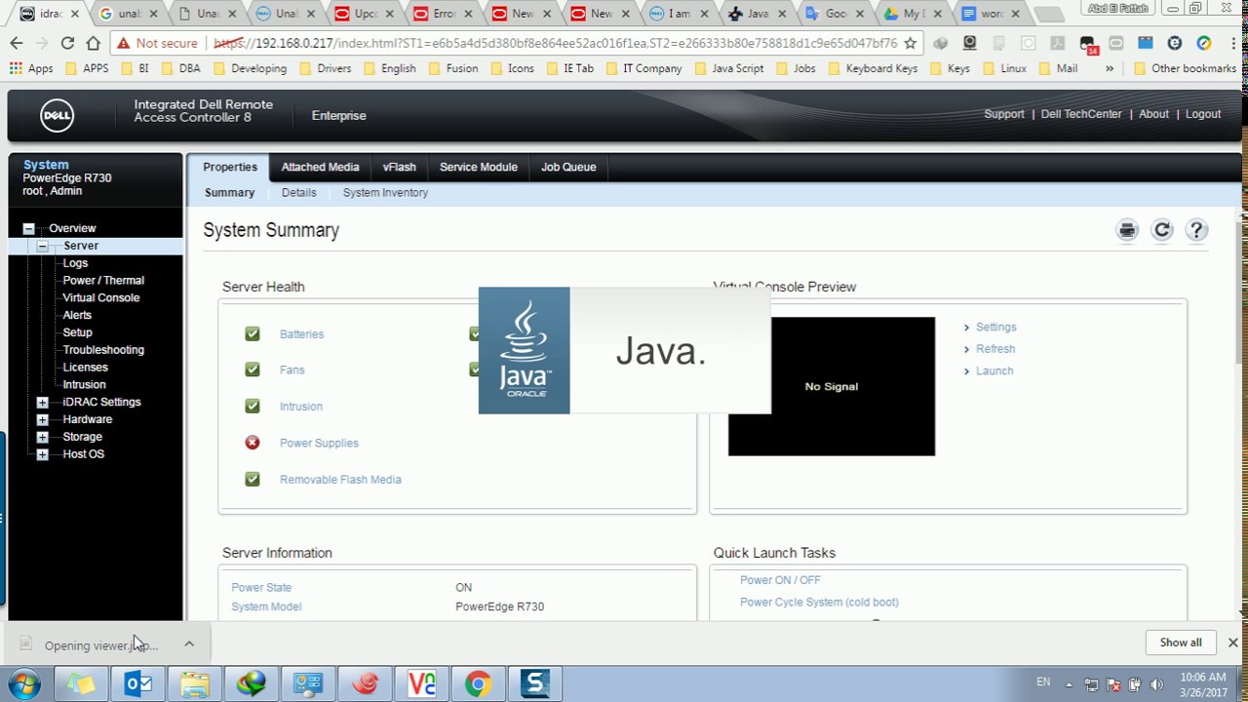Go to the Job Queue tab

(568, 167)
